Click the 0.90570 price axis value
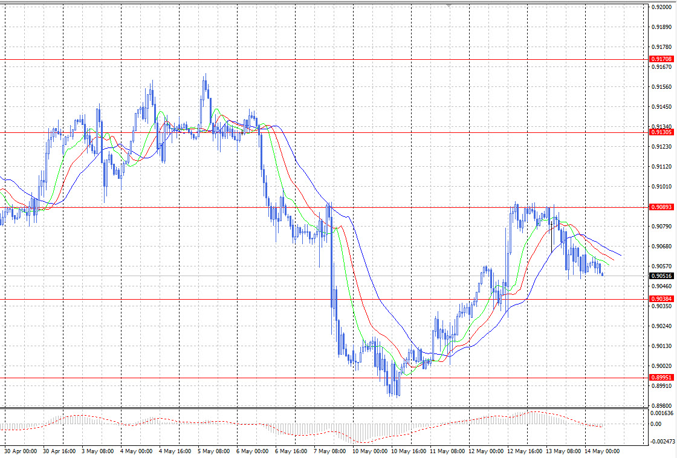 tap(661, 267)
